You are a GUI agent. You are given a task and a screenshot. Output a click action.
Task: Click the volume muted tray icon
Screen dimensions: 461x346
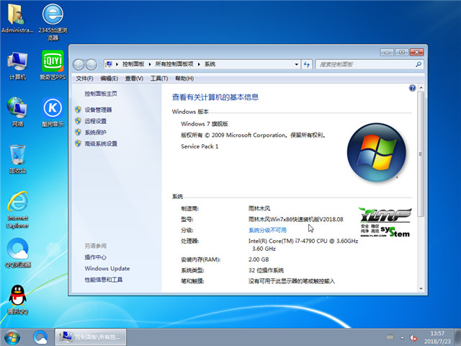[413, 337]
